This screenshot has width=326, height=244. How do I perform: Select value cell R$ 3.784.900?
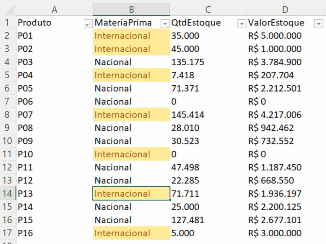(285, 62)
